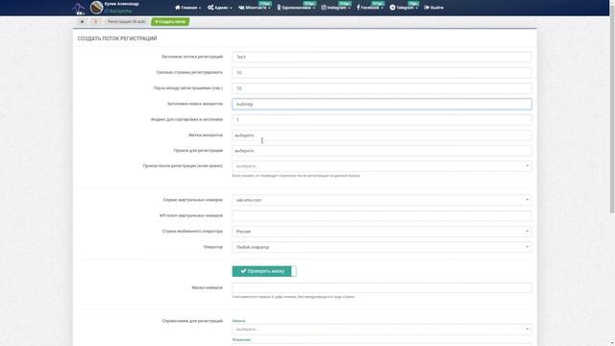Click the Маска номеров input field

tap(381, 287)
